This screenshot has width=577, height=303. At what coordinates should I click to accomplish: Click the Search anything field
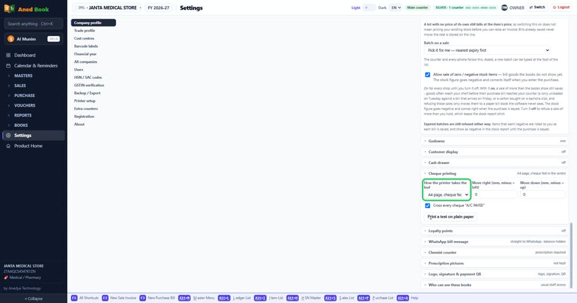pyautogui.click(x=34, y=24)
